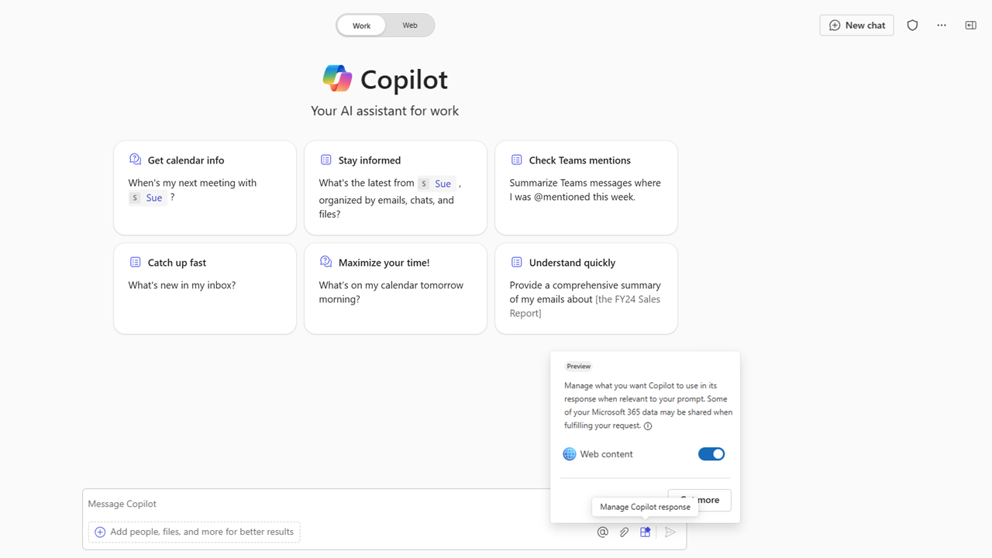Click the shield privacy icon in the top bar
Image resolution: width=992 pixels, height=558 pixels.
coord(912,25)
